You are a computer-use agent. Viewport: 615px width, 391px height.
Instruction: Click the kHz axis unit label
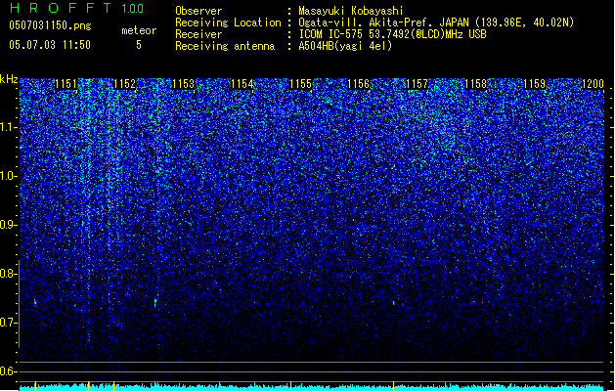(9, 79)
